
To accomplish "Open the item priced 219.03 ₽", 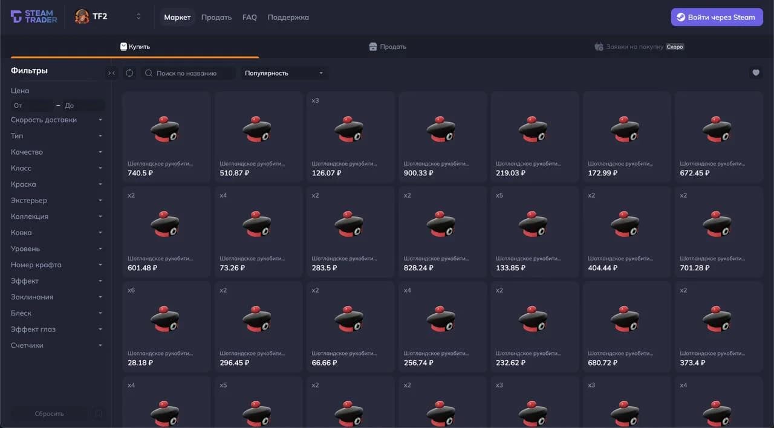I will point(535,137).
